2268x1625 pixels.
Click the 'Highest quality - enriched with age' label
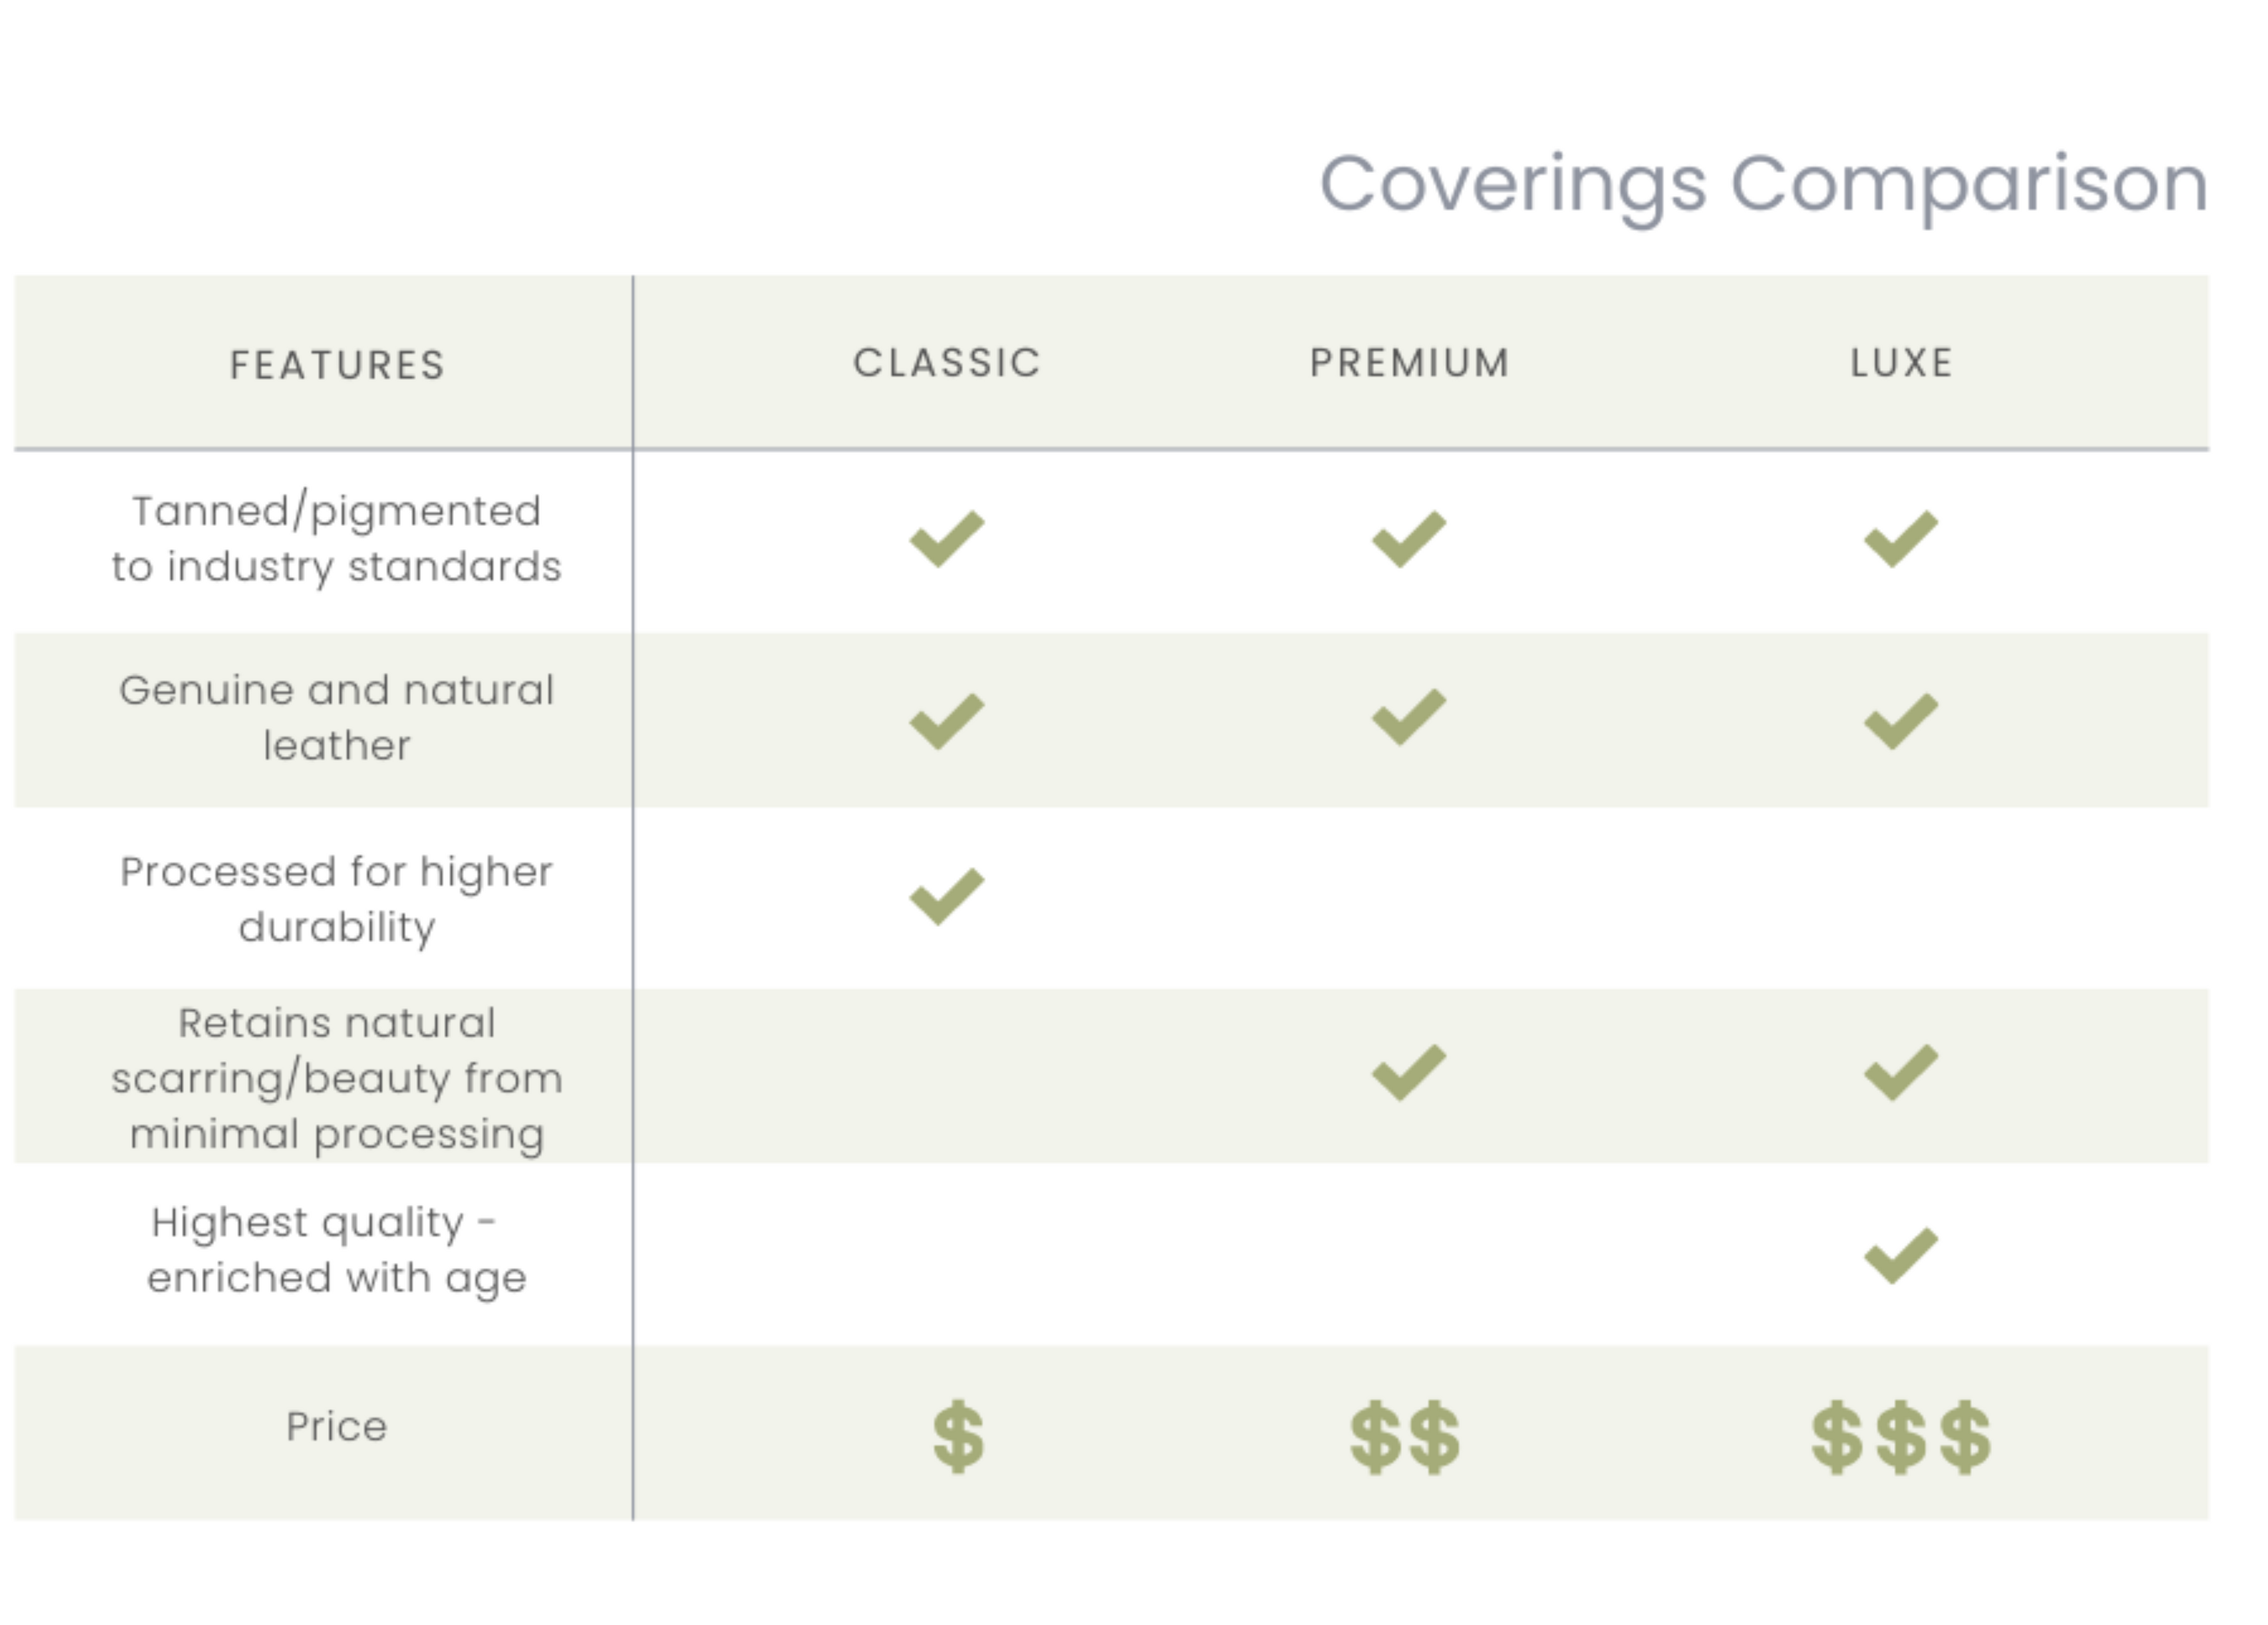(336, 1250)
